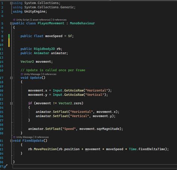Click the yellow change marker beside line 9
The height and width of the screenshot is (170, 177).
tap(9, 43)
